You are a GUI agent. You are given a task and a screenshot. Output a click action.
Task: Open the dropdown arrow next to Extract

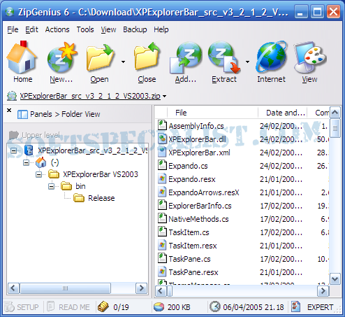coord(247,62)
